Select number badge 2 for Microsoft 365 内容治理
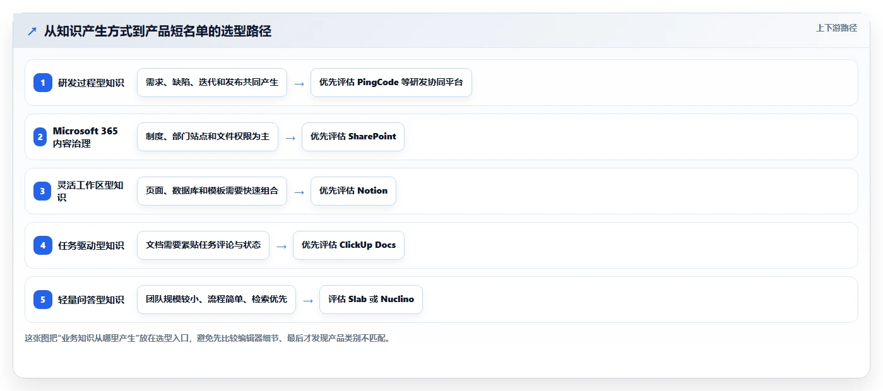 (40, 137)
